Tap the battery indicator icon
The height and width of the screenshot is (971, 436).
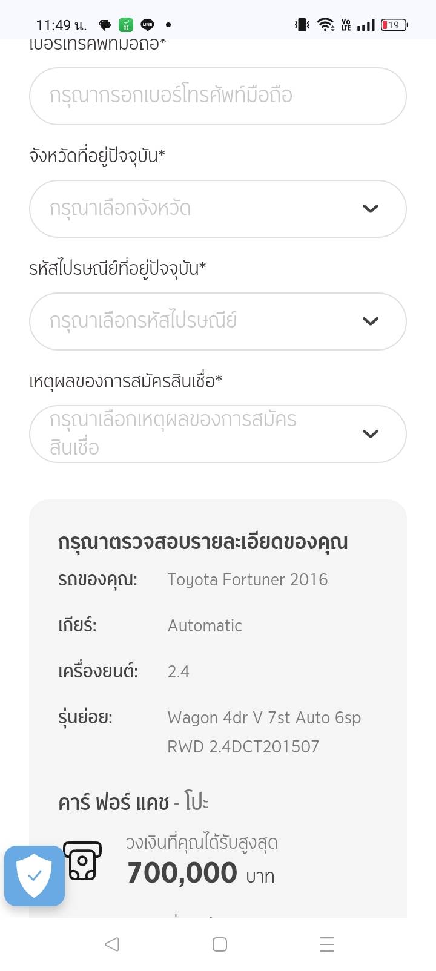pyautogui.click(x=394, y=25)
